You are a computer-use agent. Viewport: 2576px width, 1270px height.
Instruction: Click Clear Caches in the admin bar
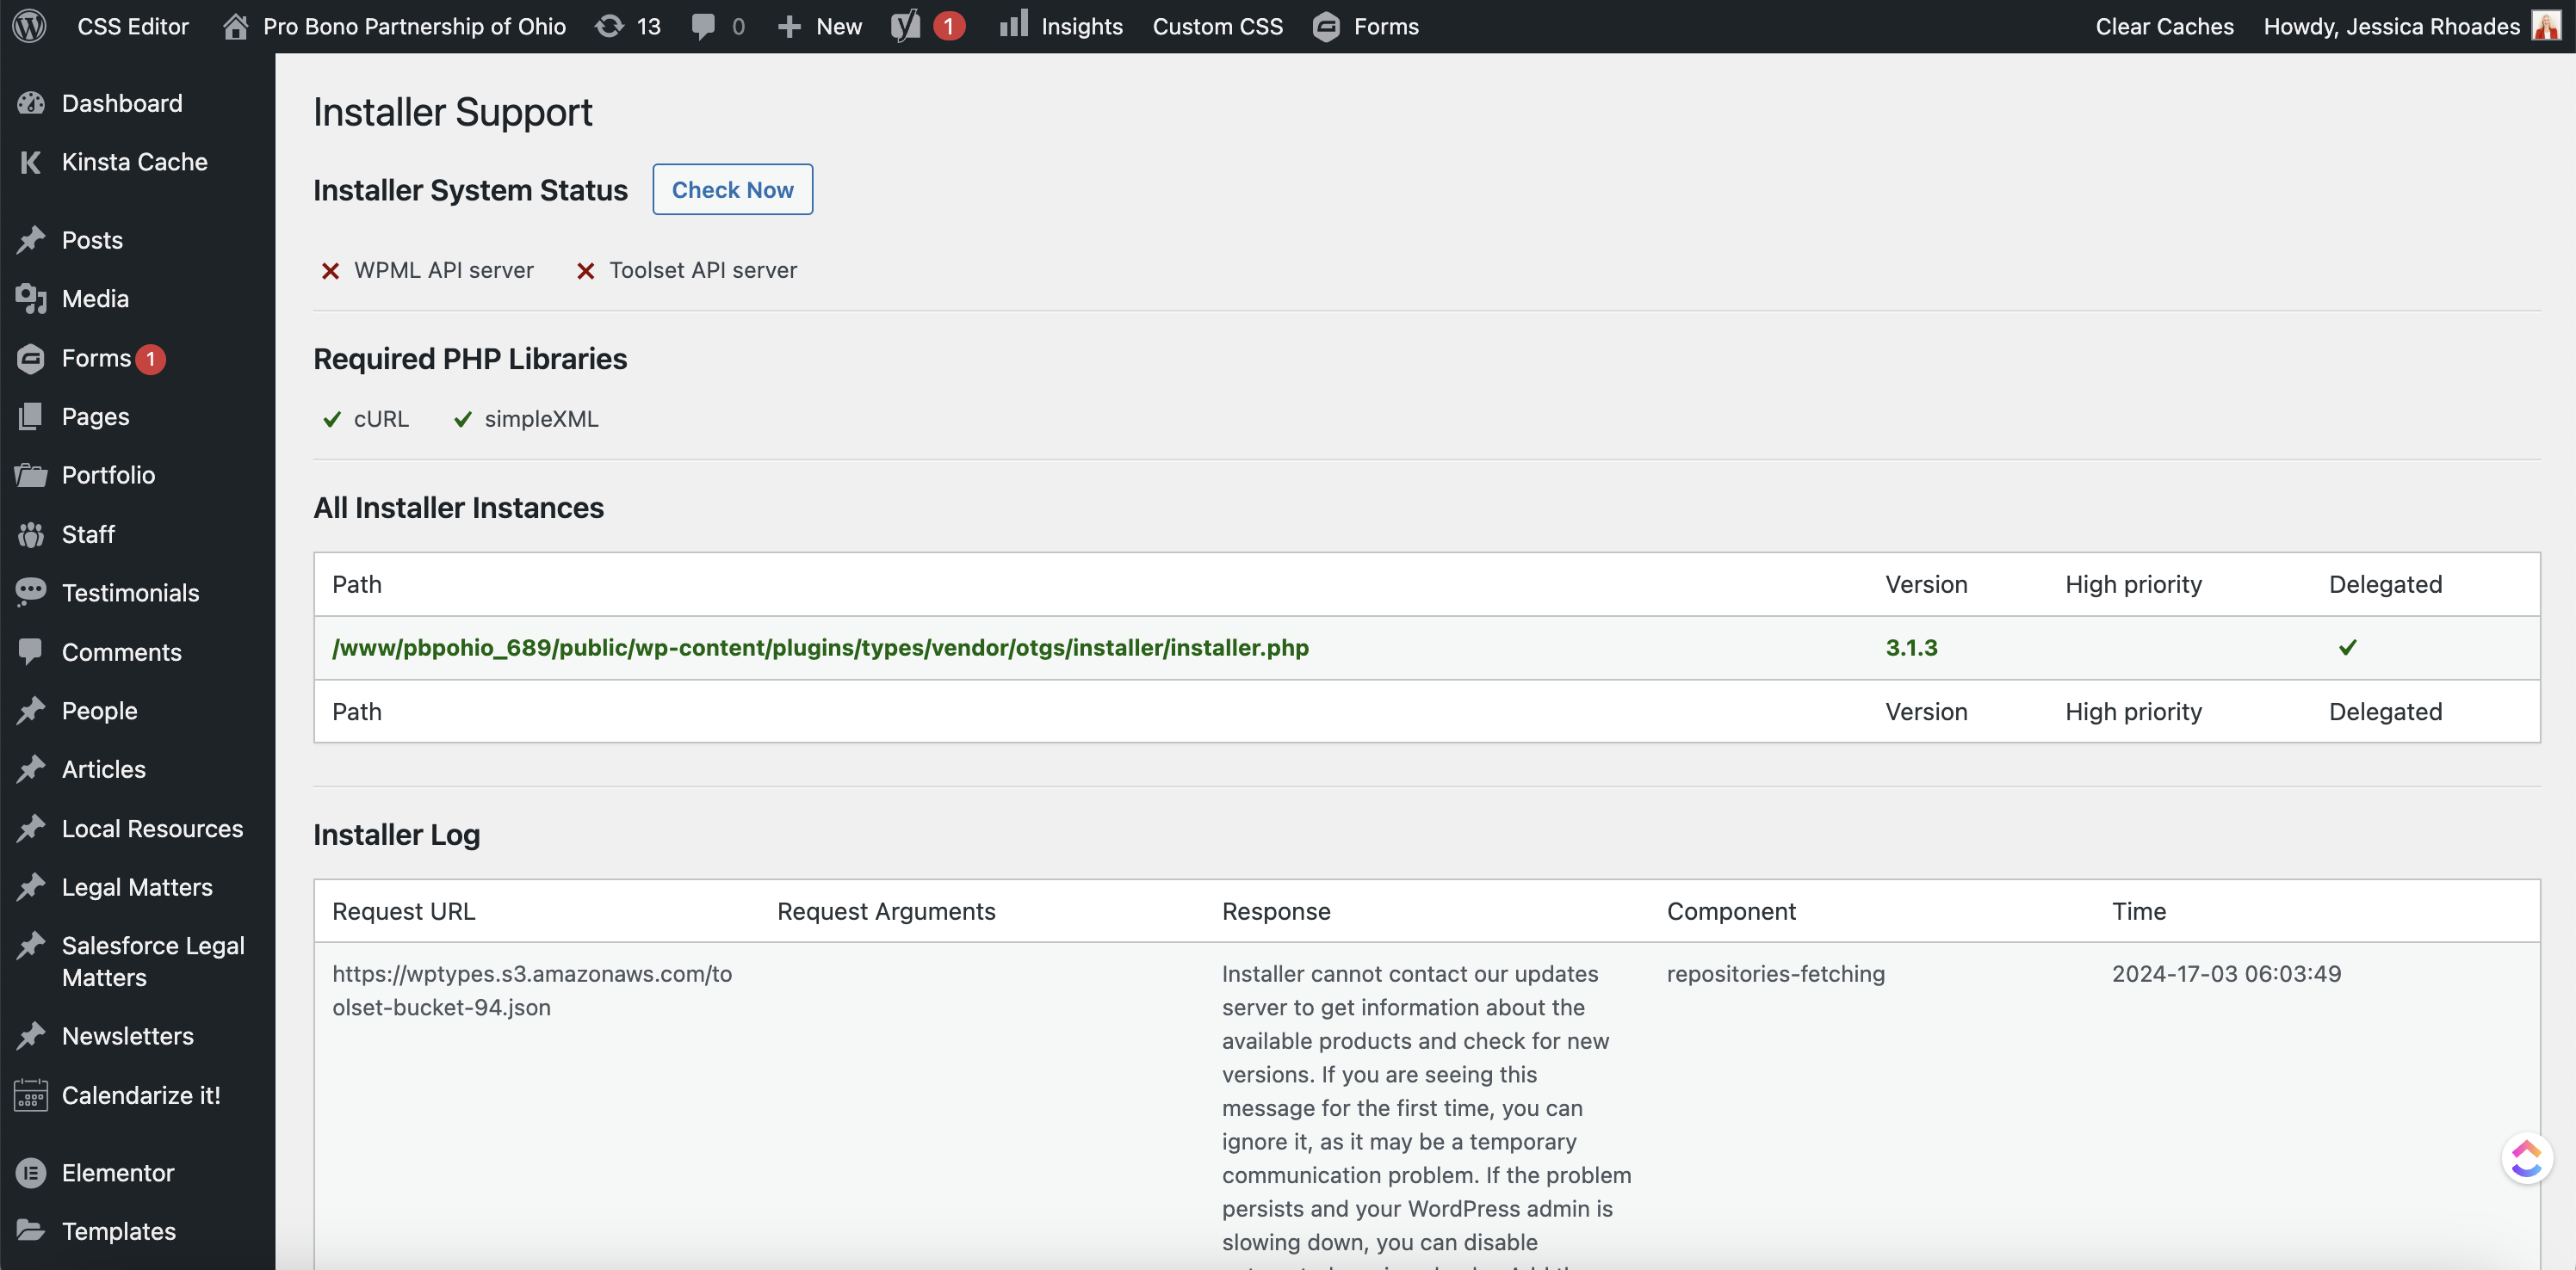(x=2164, y=26)
